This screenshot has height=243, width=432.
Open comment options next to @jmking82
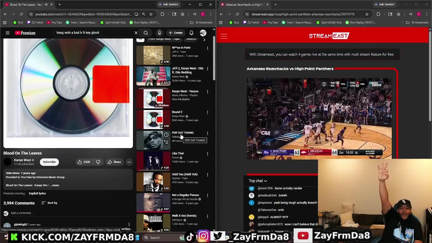tap(129, 224)
